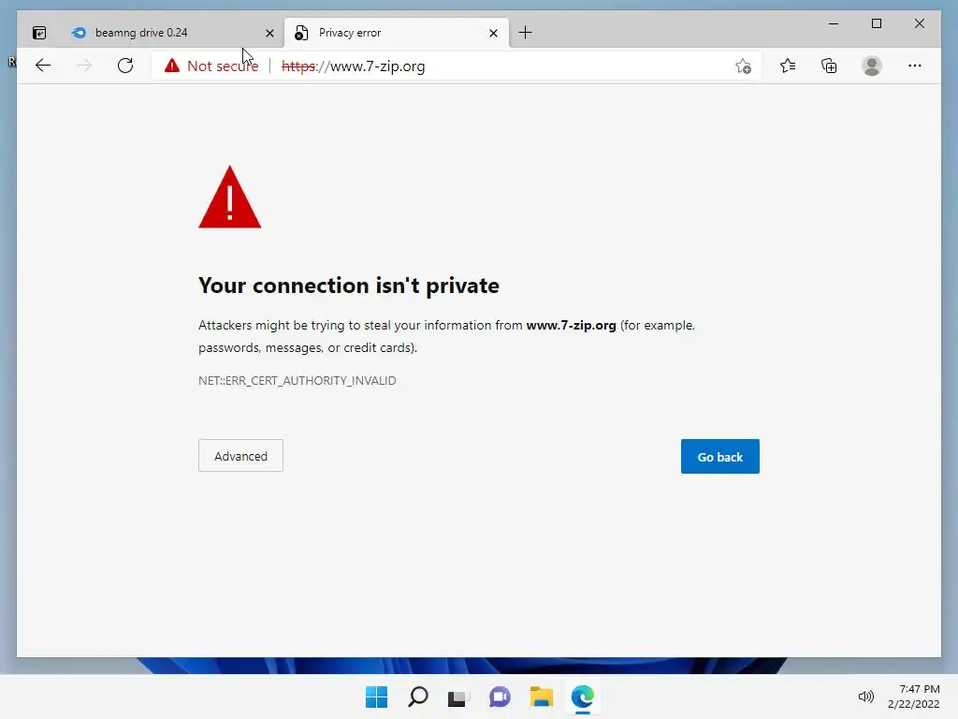Go back using the toolbar arrow
958x719 pixels.
pos(43,66)
